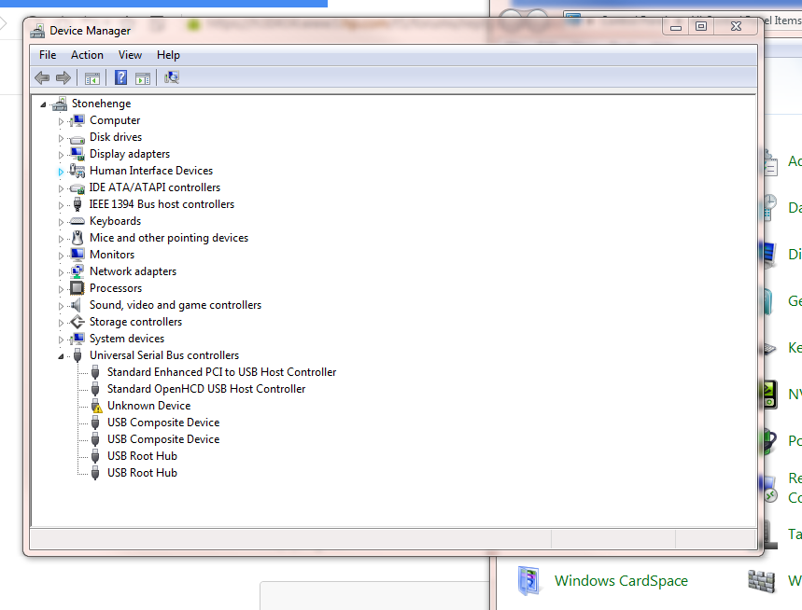Select the first USB Root Hub
Image resolution: width=802 pixels, height=610 pixels.
(142, 456)
